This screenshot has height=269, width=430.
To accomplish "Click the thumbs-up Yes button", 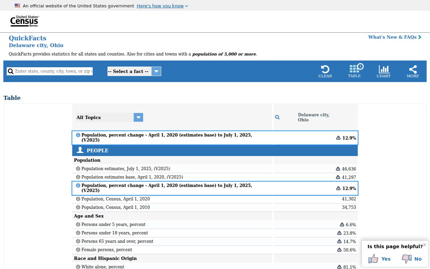I will pos(379,259).
